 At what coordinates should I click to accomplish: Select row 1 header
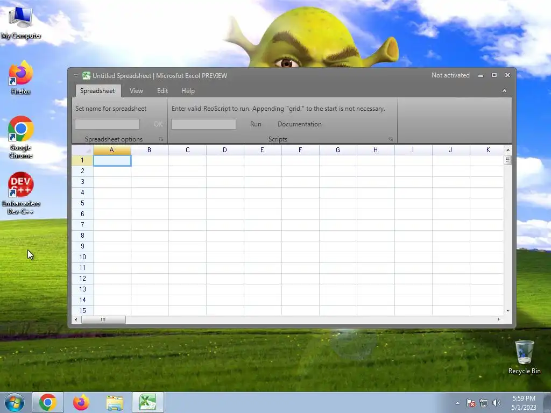82,160
